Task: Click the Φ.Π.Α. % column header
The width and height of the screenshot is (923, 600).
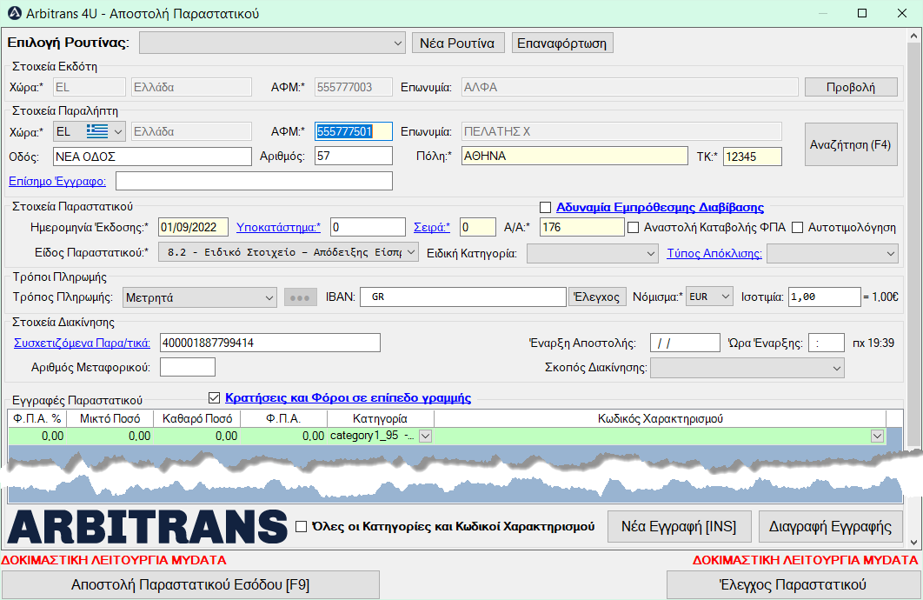Action: click(37, 418)
